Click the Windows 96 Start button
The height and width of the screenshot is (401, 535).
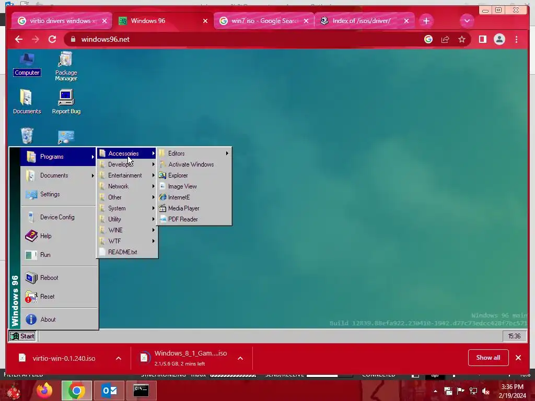click(x=22, y=336)
